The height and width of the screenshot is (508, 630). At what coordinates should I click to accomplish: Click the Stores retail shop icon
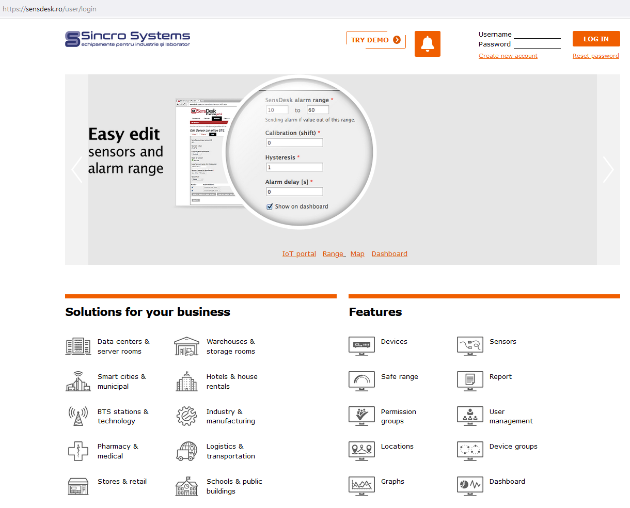click(78, 486)
